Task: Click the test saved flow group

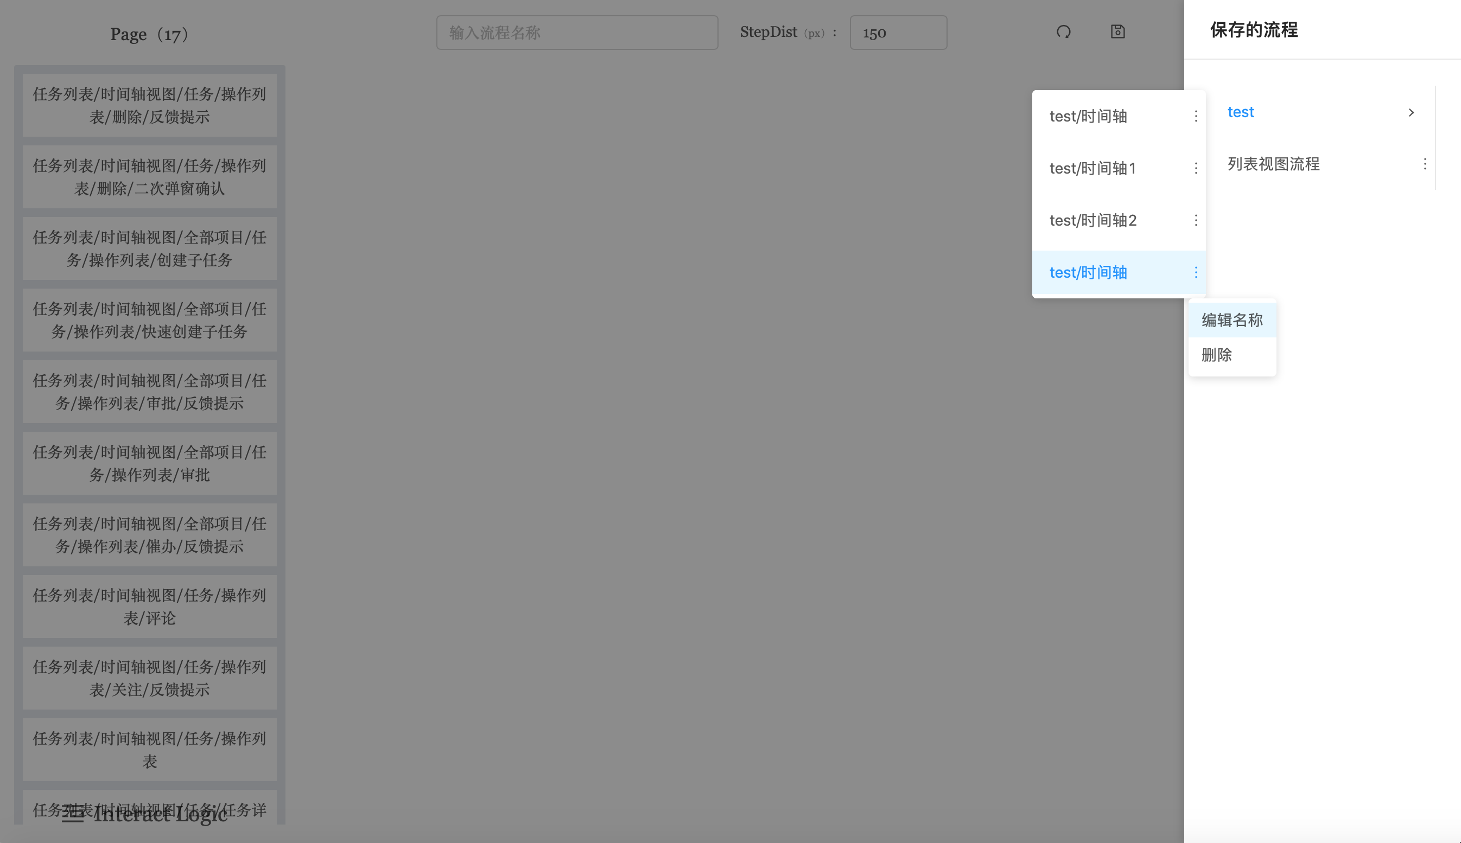Action: tap(1240, 112)
